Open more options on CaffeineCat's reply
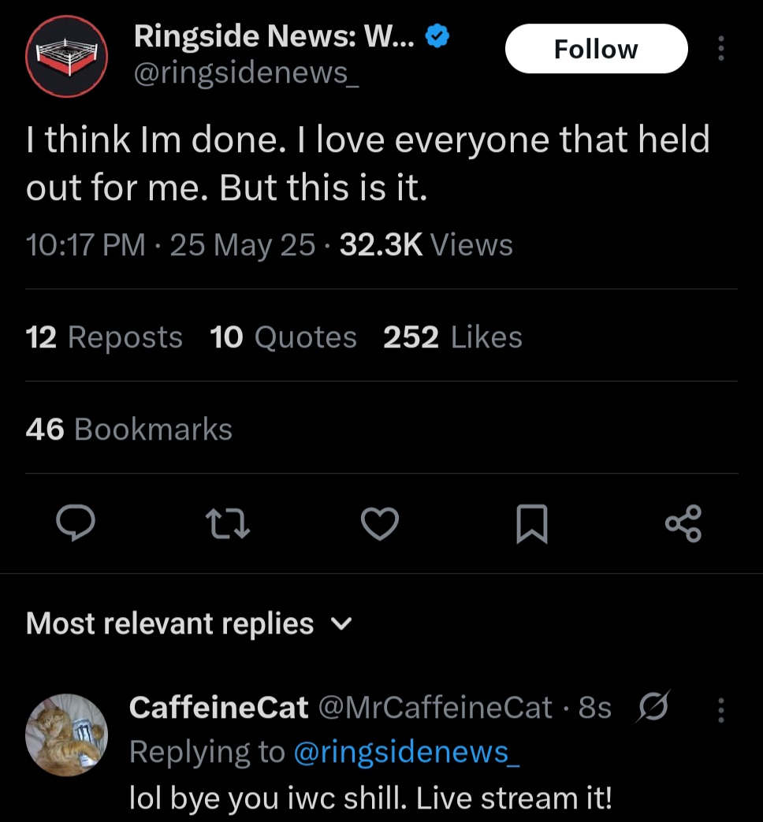The height and width of the screenshot is (822, 763). point(720,712)
